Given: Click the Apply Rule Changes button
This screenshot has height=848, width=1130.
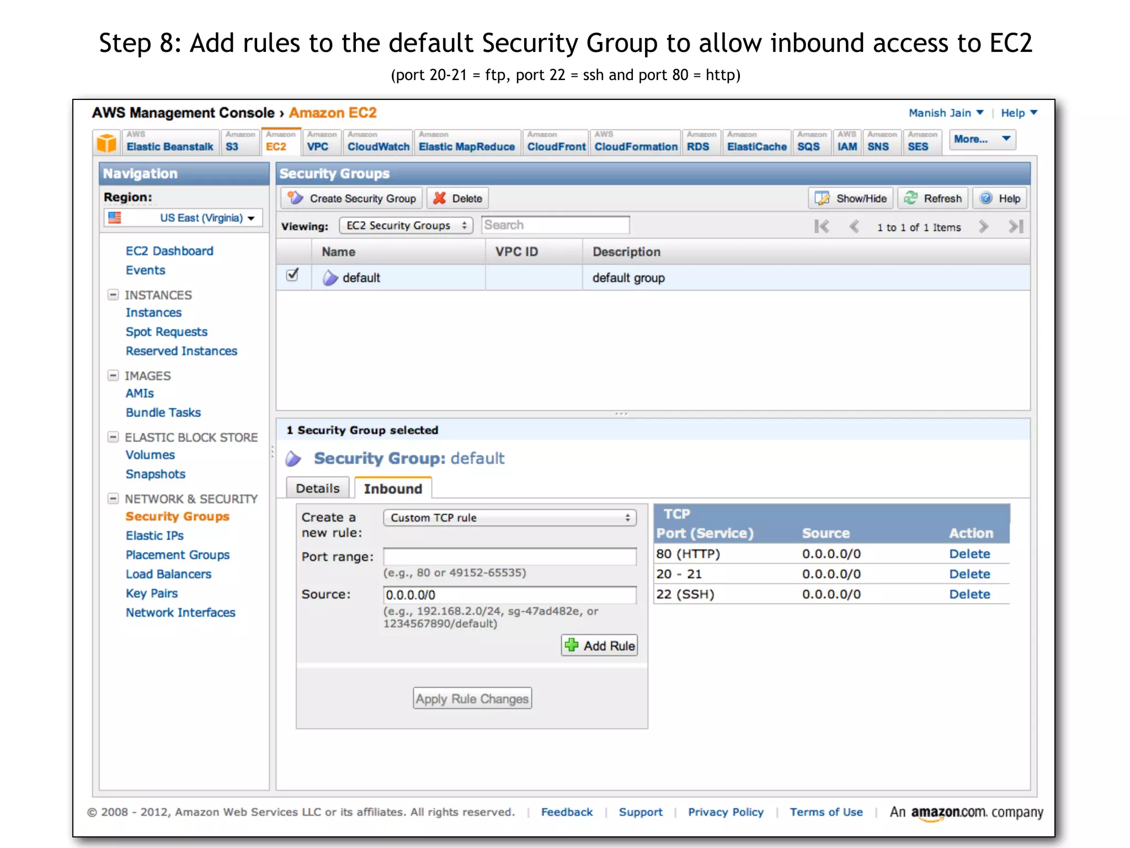Looking at the screenshot, I should [472, 698].
